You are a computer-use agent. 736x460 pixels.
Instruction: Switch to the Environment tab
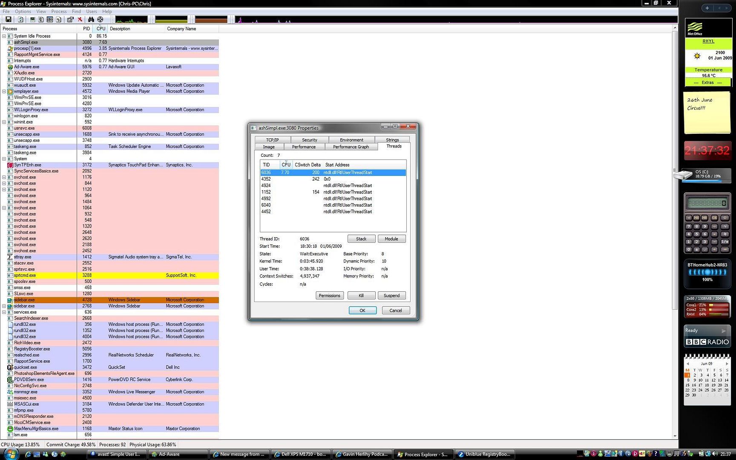(x=352, y=140)
